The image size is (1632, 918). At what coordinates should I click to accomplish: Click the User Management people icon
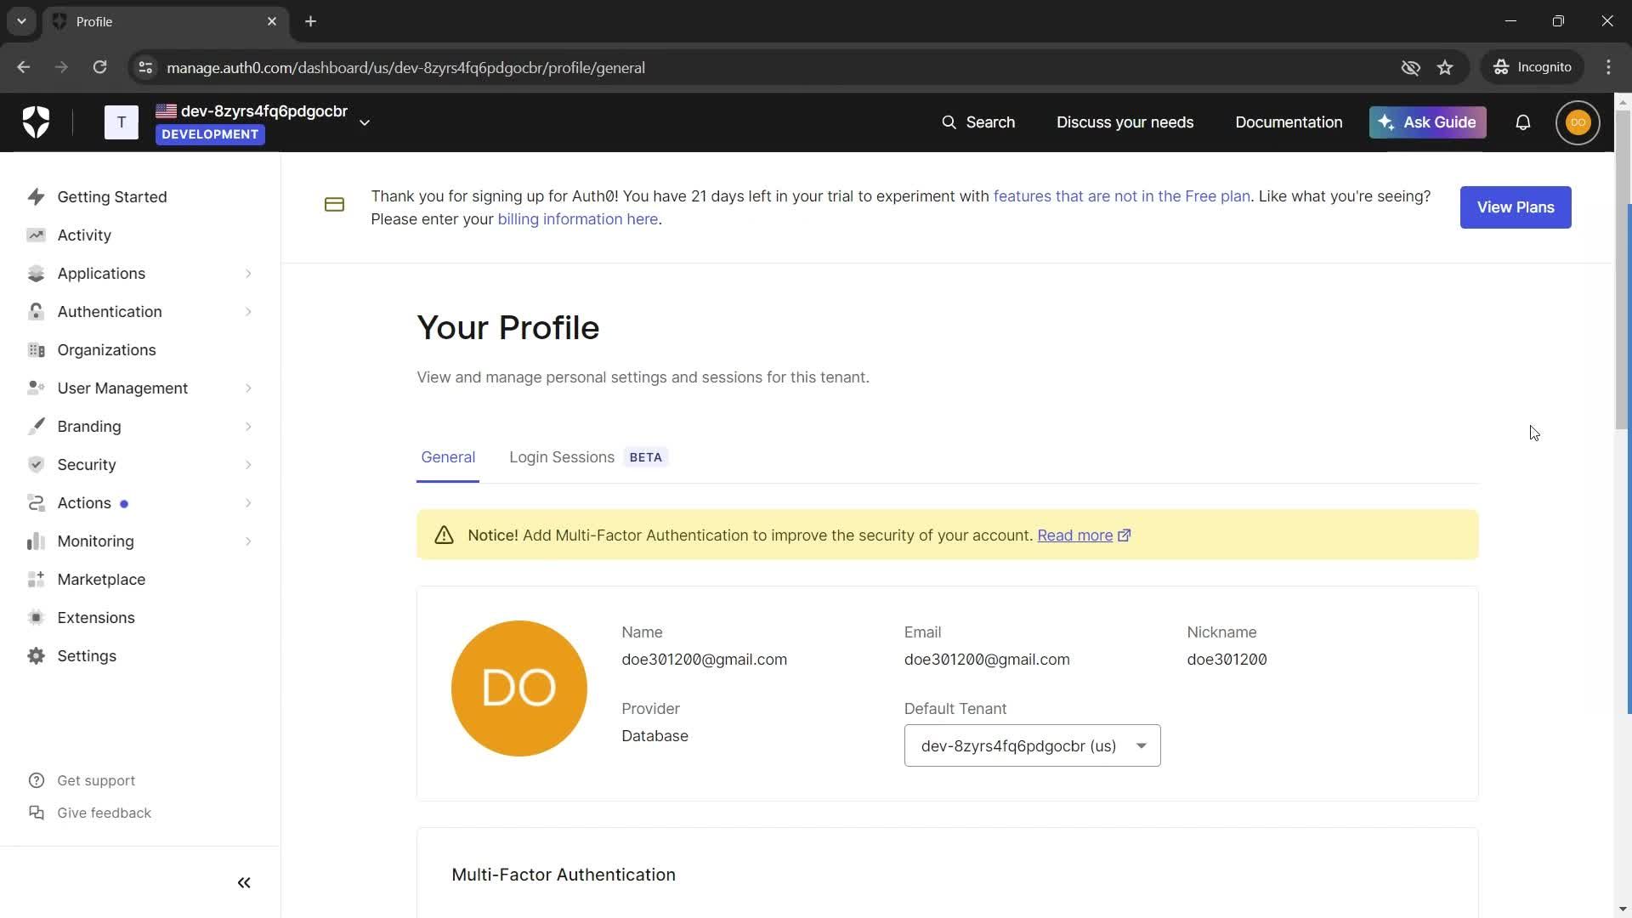tap(36, 388)
